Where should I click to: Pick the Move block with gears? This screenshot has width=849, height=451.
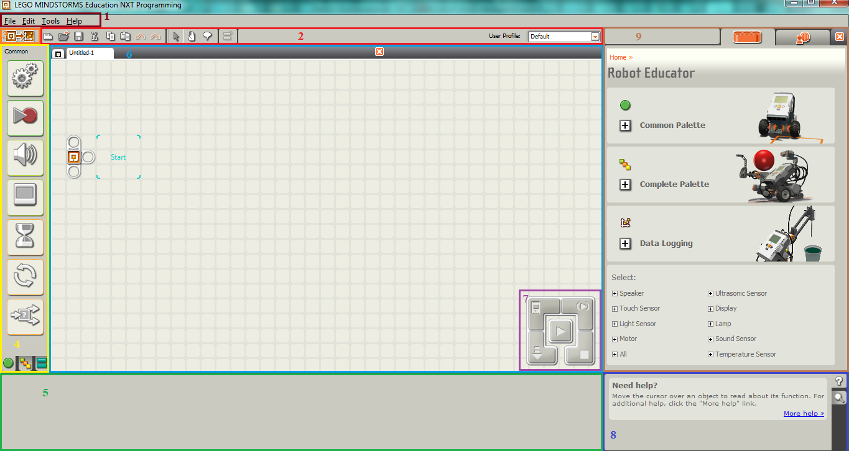[25, 78]
